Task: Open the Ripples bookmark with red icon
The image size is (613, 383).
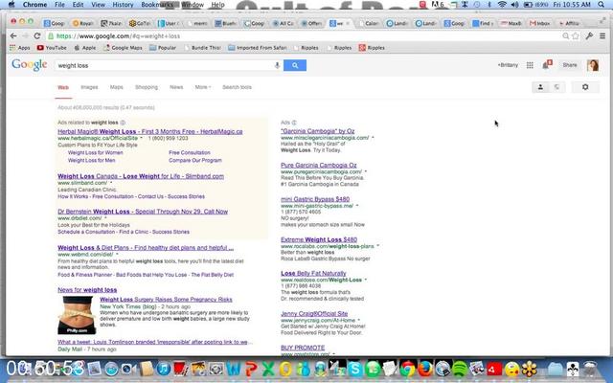Action: click(x=372, y=48)
